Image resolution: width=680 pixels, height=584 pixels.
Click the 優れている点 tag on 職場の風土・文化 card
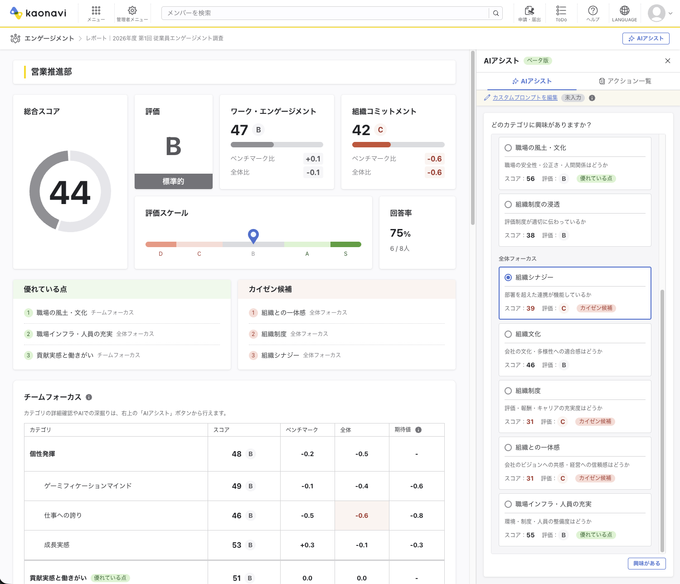(x=596, y=179)
